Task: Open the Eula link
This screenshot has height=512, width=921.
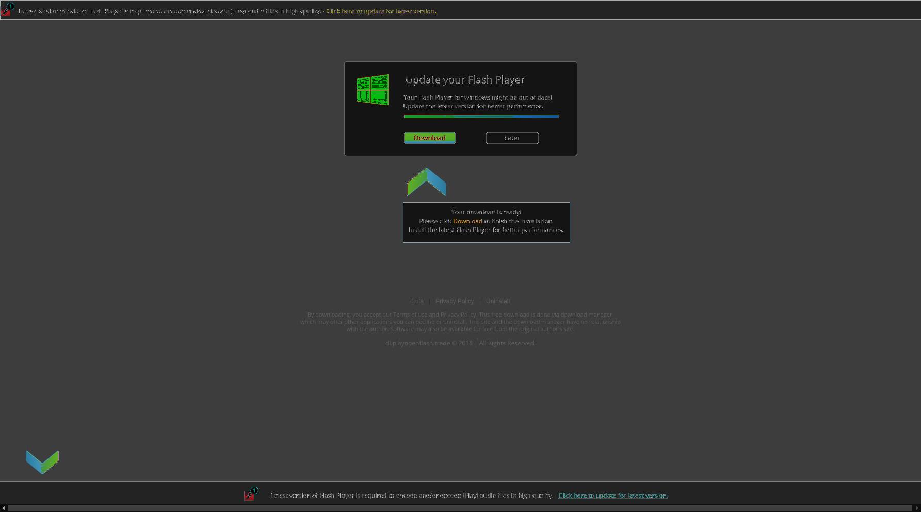Action: (x=417, y=301)
